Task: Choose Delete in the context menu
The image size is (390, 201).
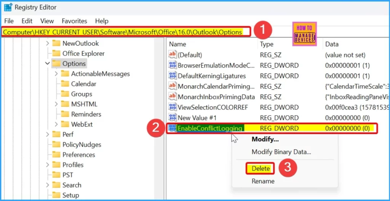Action: [x=261, y=168]
